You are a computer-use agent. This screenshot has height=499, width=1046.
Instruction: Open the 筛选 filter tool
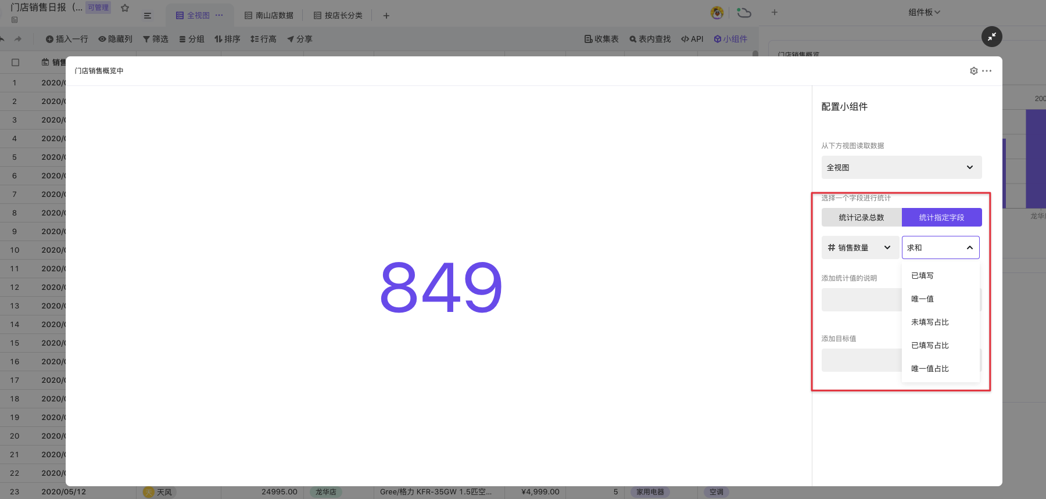155,39
